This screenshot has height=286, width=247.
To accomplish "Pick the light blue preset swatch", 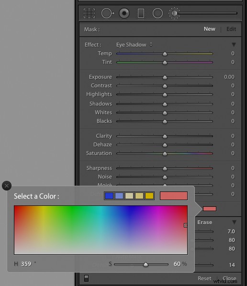I will pyautogui.click(x=119, y=196).
